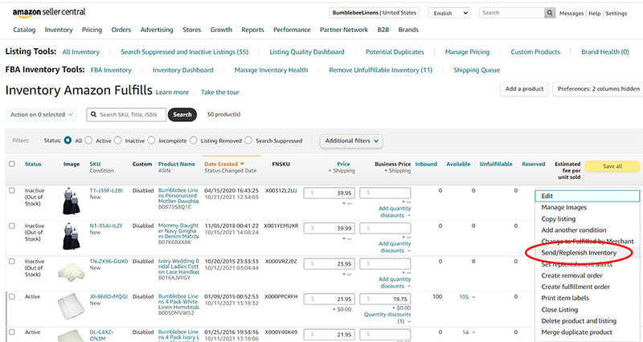Expand Add quantity discounts for SKU N1-35AI-ILZF
The height and width of the screenshot is (342, 643).
click(395, 247)
